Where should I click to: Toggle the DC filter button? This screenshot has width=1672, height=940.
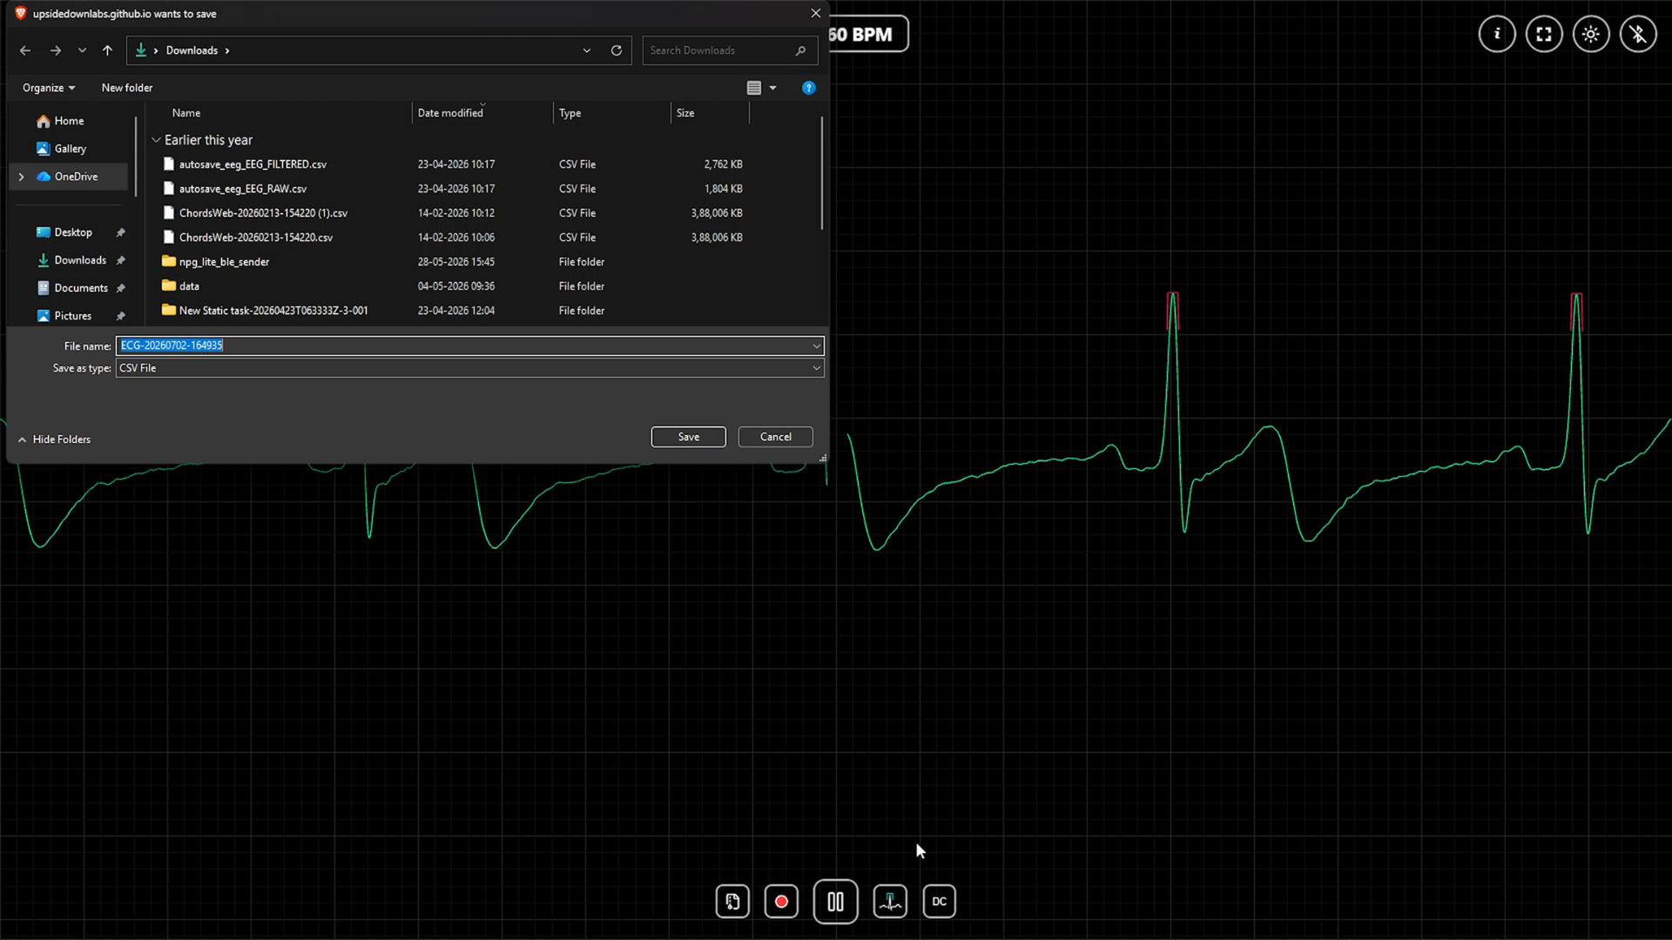tap(939, 902)
